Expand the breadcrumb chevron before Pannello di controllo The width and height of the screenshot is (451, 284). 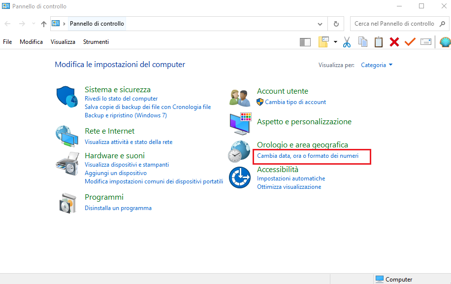tap(64, 24)
